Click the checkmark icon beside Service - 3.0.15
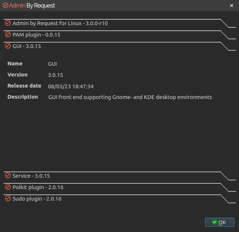The image size is (239, 232). click(8, 175)
